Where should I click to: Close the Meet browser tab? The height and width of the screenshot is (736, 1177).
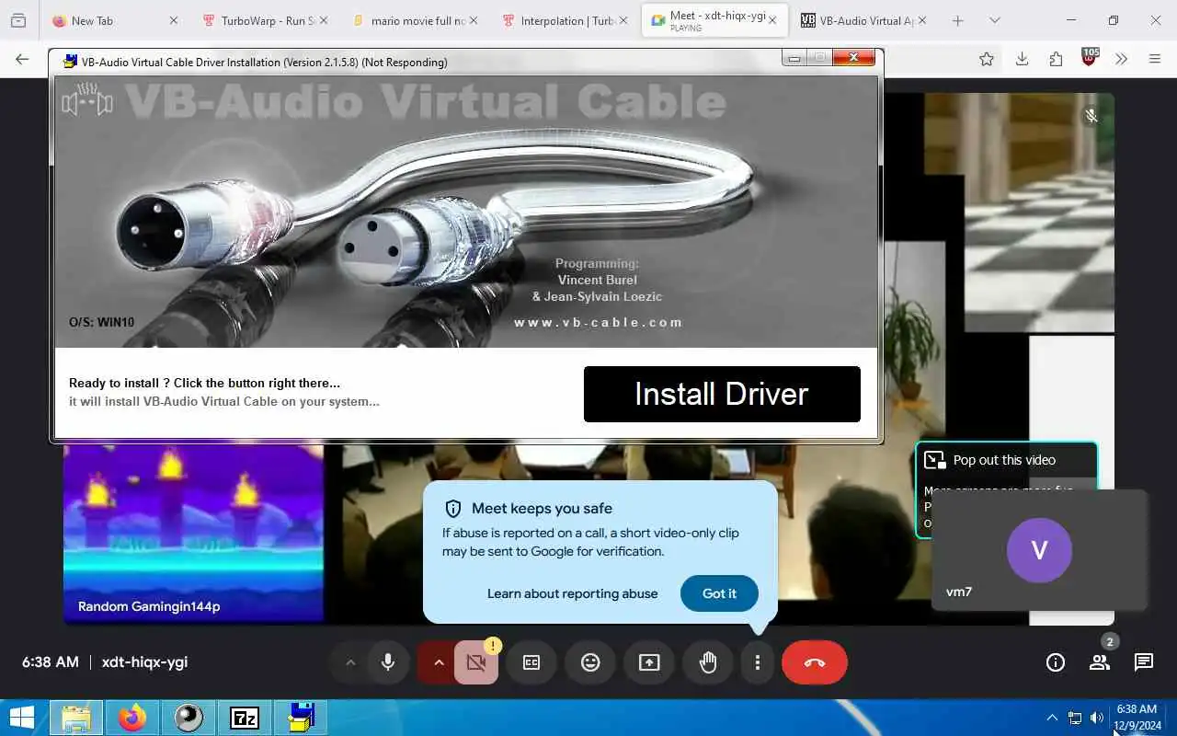pyautogui.click(x=772, y=20)
